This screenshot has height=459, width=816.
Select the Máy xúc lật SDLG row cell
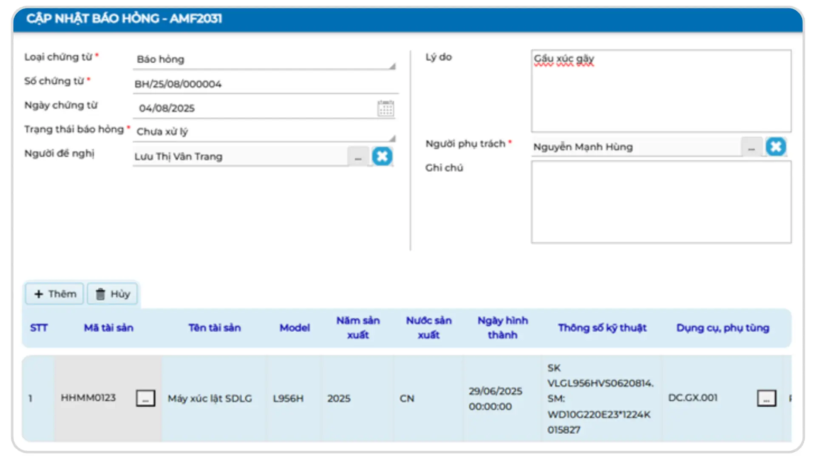pyautogui.click(x=210, y=399)
